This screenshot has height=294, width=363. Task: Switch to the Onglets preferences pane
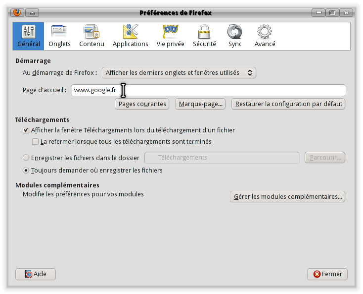click(59, 36)
